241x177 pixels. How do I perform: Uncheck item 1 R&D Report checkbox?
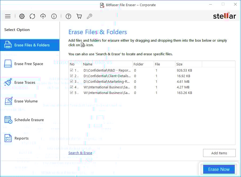71,70
